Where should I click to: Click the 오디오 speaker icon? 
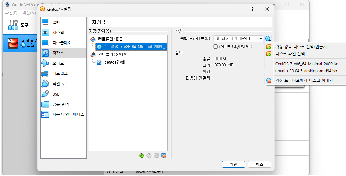[45, 63]
